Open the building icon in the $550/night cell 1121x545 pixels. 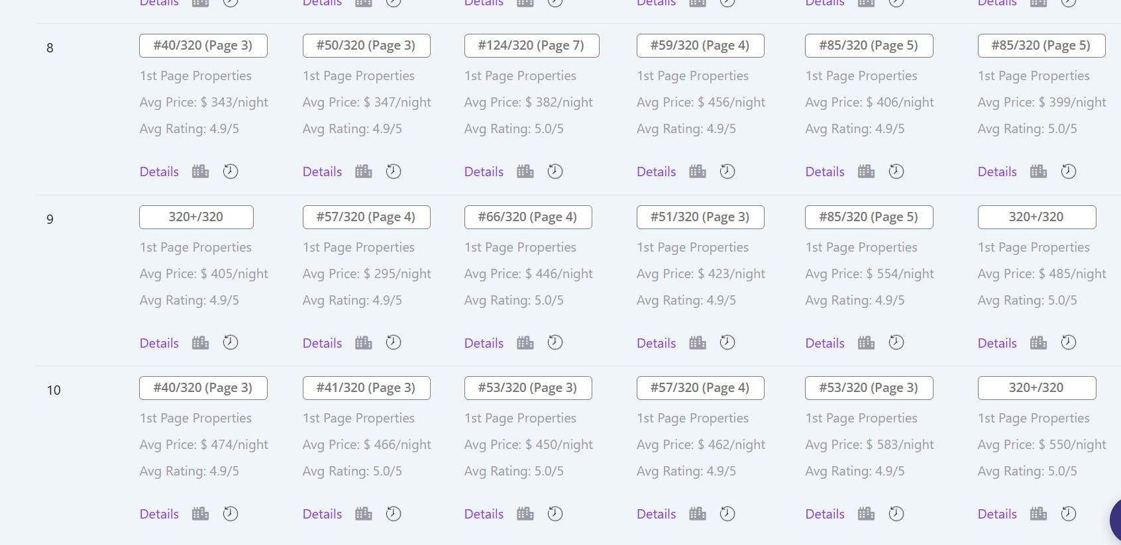tap(1039, 514)
